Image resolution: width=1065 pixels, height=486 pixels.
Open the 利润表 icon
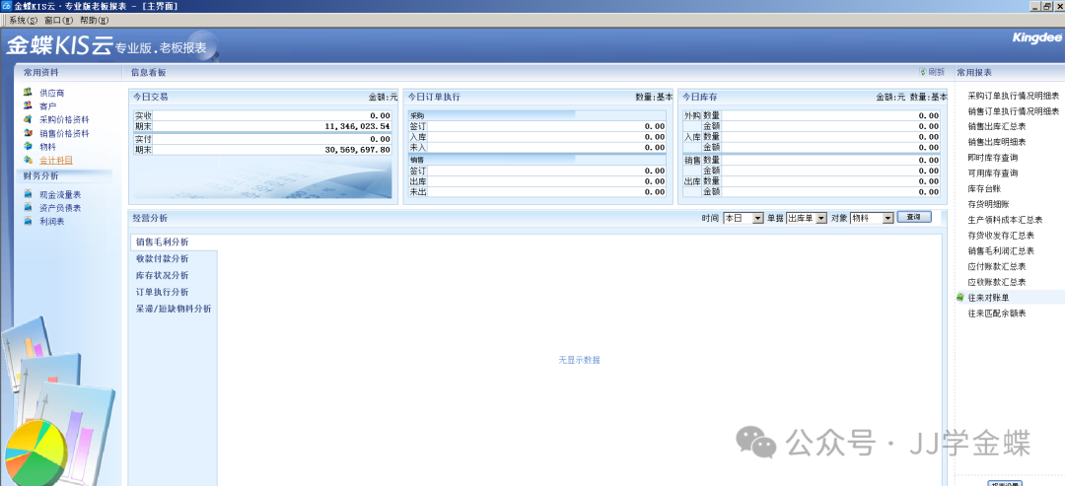click(x=28, y=222)
